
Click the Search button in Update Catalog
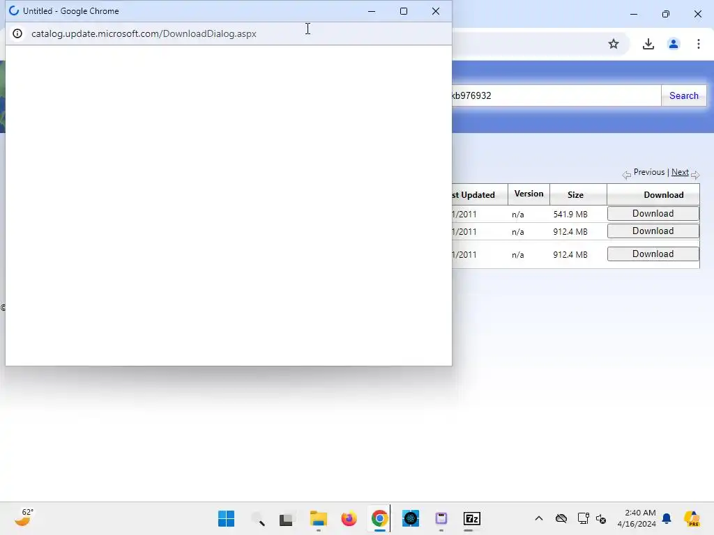coord(683,95)
